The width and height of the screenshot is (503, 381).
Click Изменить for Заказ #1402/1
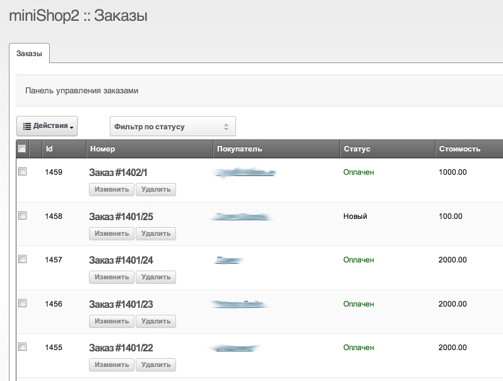(112, 189)
